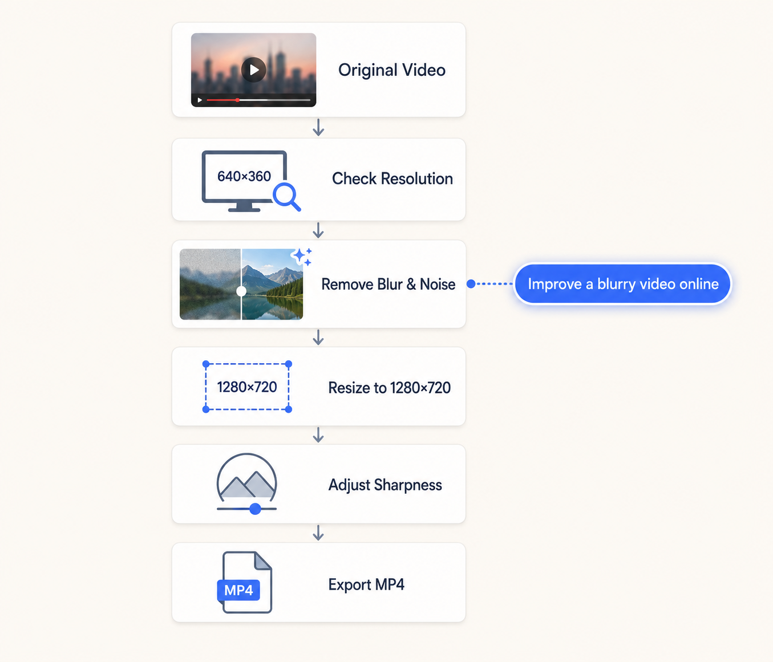Viewport: 773px width, 662px height.
Task: Select the 'Remove Blur & Noise' label
Action: [388, 285]
